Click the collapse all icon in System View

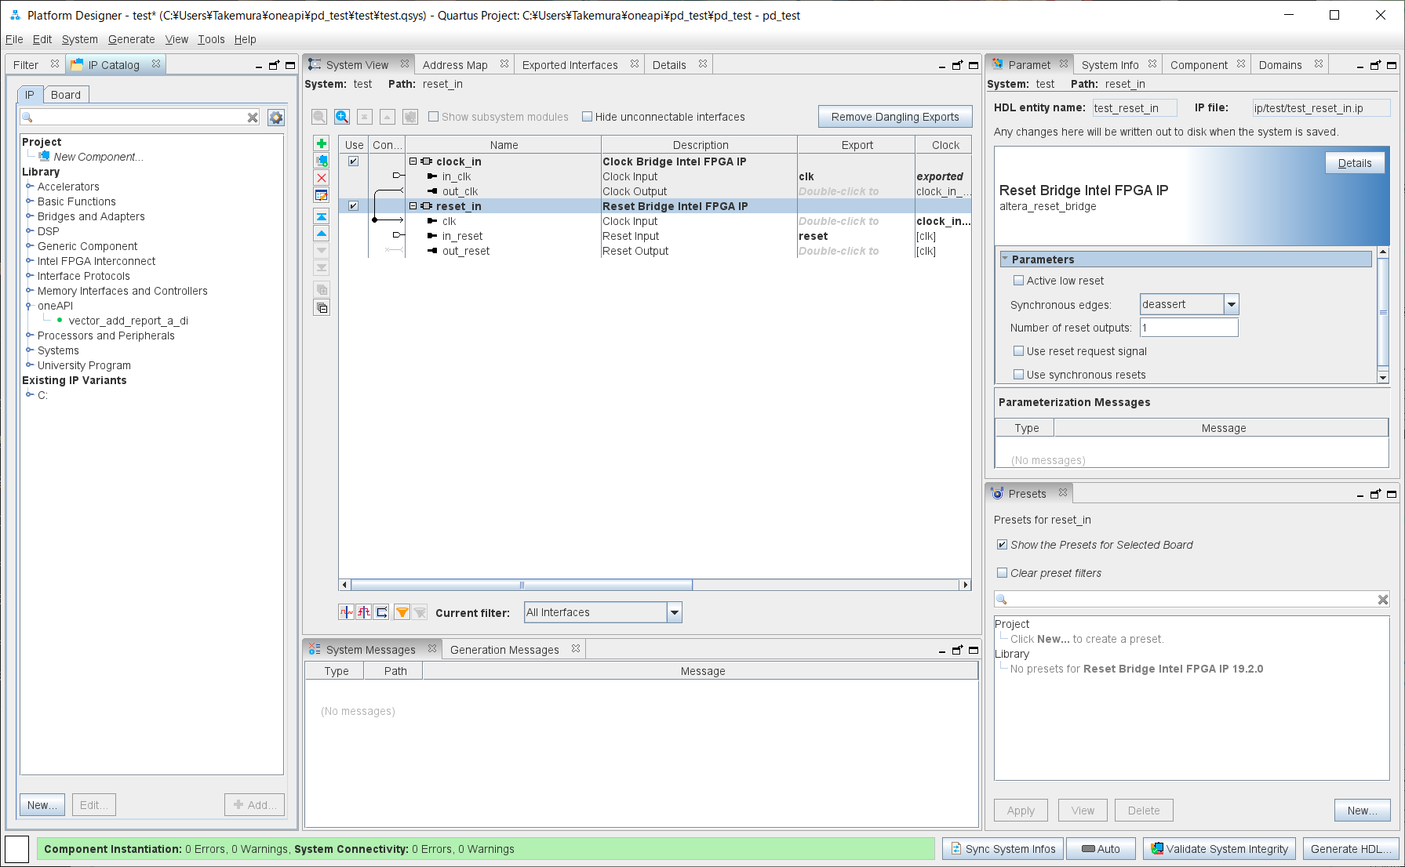point(322,307)
